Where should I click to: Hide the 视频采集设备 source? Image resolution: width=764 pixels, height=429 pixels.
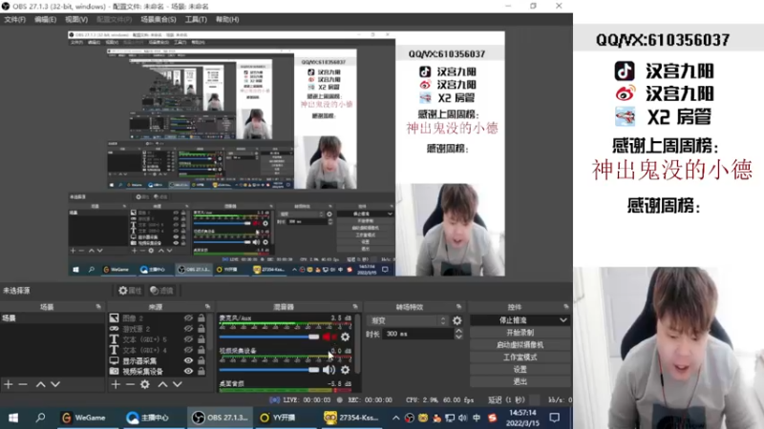(x=188, y=371)
